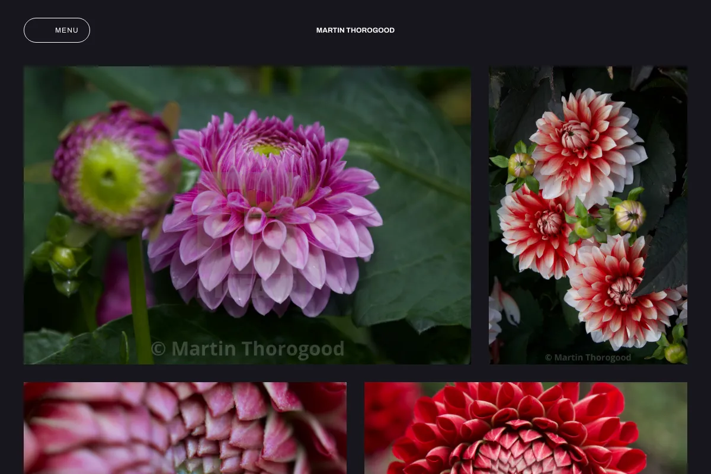Click the yellow-green center of pink dahlia
This screenshot has height=474, width=711.
(268, 150)
